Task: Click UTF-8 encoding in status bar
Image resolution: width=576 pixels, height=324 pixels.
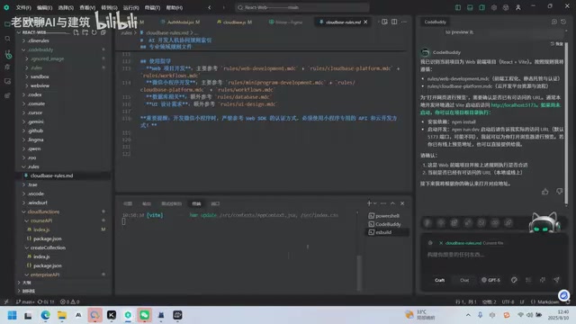Action: coord(508,302)
